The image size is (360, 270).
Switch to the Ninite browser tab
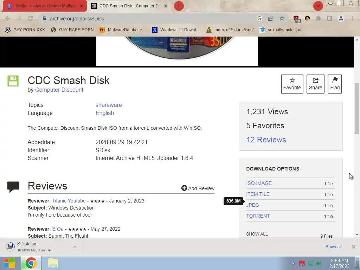click(x=44, y=6)
